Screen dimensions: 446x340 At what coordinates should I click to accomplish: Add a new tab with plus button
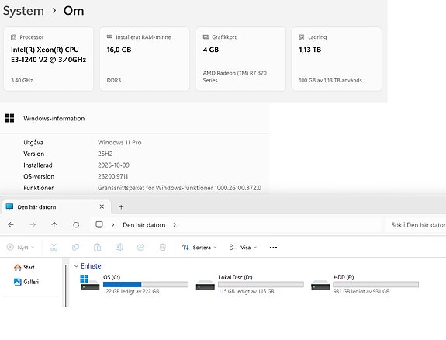tap(121, 207)
